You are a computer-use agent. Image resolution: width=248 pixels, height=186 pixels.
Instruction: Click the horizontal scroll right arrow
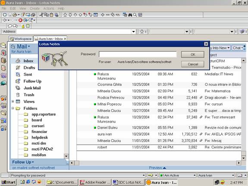(x=239, y=163)
